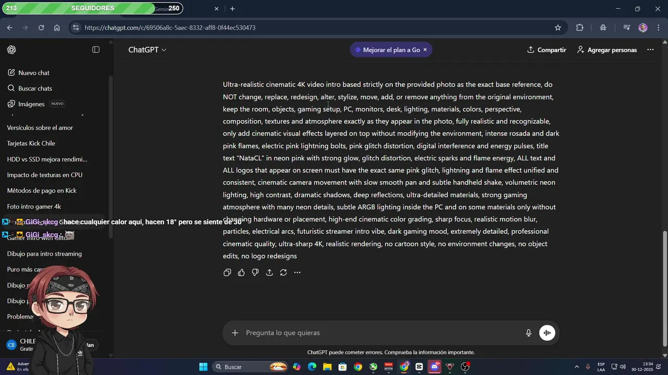Viewport: 668px width, 375px height.
Task: Click the plus attach icon in prompt box
Action: [235, 333]
